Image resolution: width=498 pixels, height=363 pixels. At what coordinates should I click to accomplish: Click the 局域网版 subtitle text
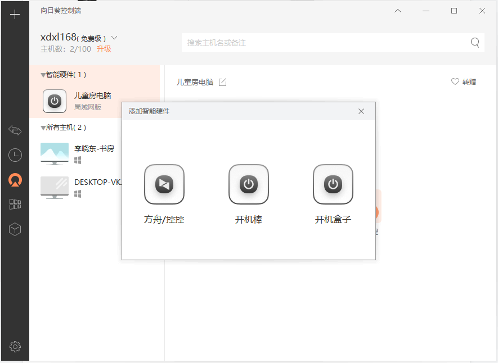(x=88, y=107)
